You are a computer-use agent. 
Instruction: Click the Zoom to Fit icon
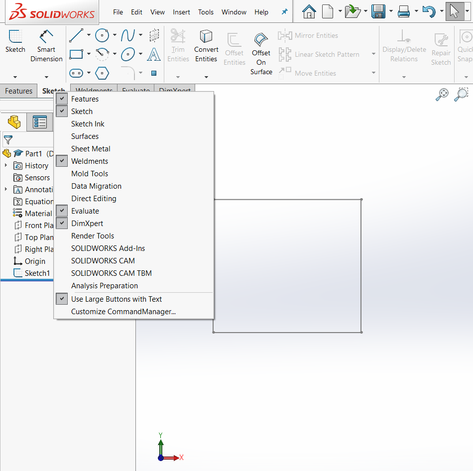442,95
